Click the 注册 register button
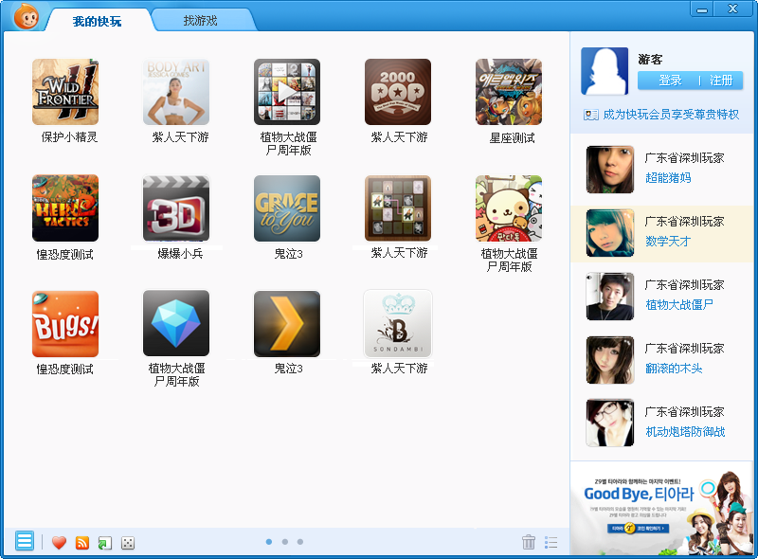758x559 pixels. point(721,81)
